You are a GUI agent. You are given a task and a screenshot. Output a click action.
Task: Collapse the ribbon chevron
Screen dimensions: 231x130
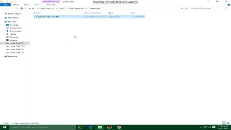click(x=225, y=5)
